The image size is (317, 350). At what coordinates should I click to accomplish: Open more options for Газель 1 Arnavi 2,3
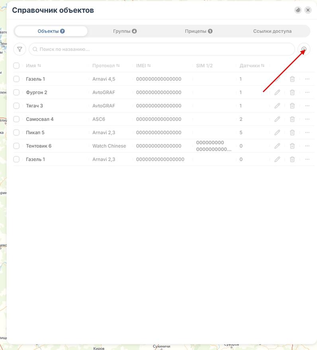click(307, 159)
